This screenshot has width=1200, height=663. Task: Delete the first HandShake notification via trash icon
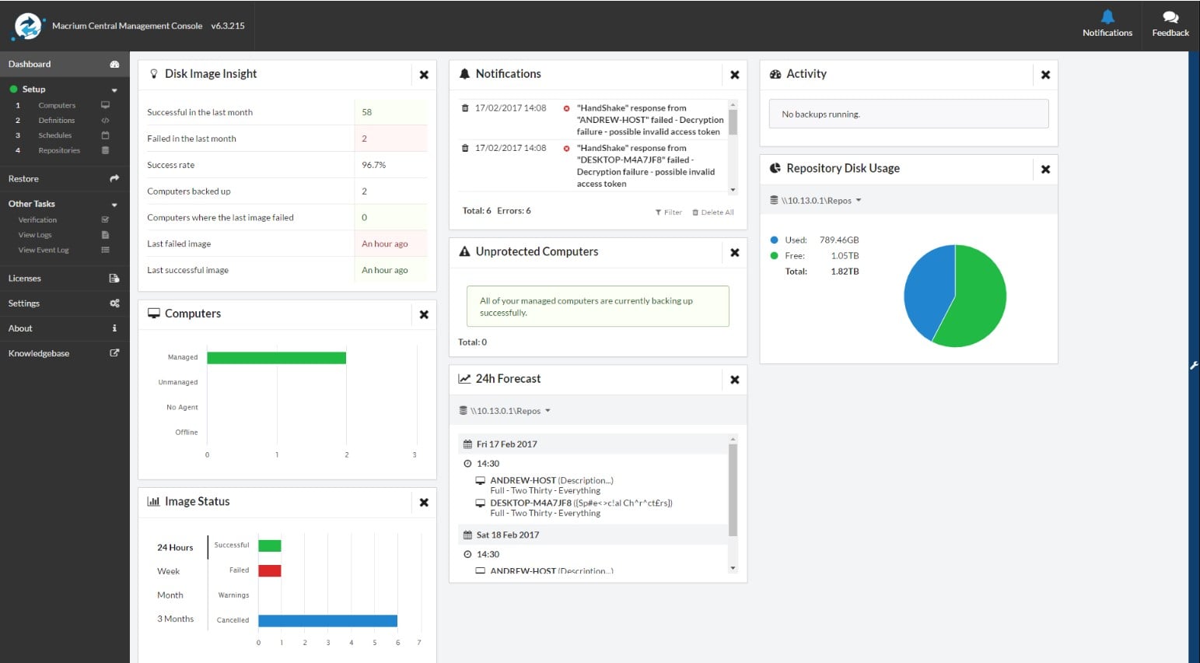click(465, 108)
